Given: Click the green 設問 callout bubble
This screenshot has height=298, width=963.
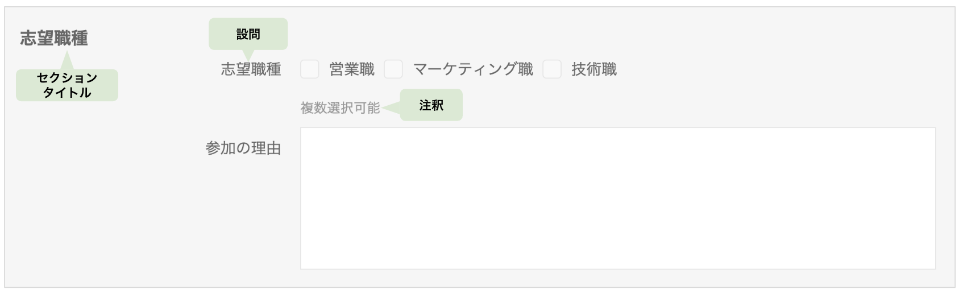Looking at the screenshot, I should tap(248, 34).
